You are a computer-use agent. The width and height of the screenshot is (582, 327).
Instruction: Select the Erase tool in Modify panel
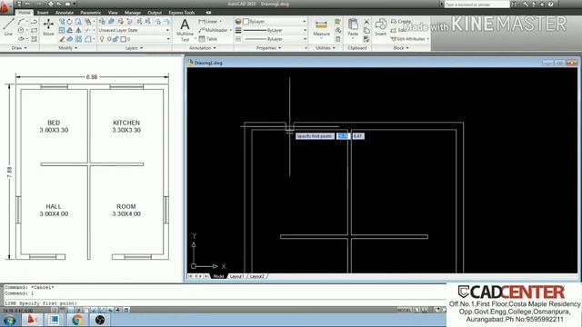(x=62, y=38)
